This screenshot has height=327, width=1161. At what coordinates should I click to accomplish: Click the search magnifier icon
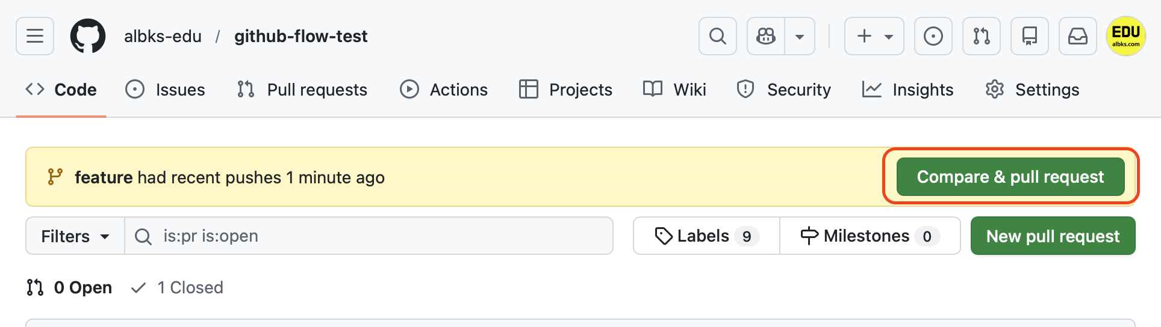pos(717,36)
